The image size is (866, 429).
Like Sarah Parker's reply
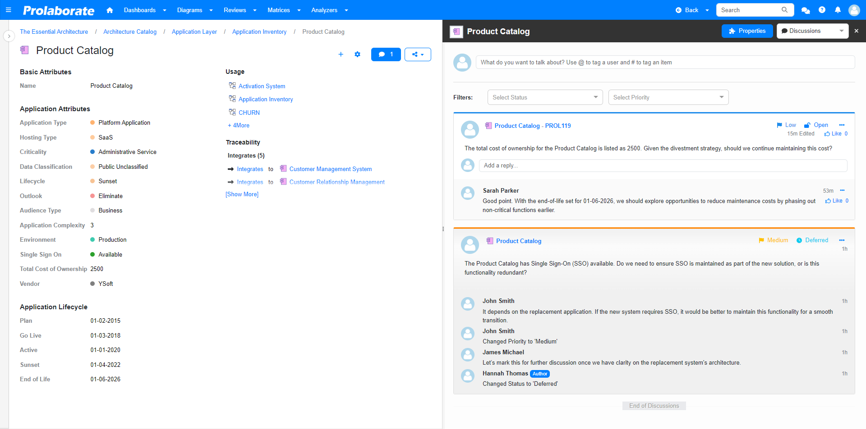(x=834, y=201)
